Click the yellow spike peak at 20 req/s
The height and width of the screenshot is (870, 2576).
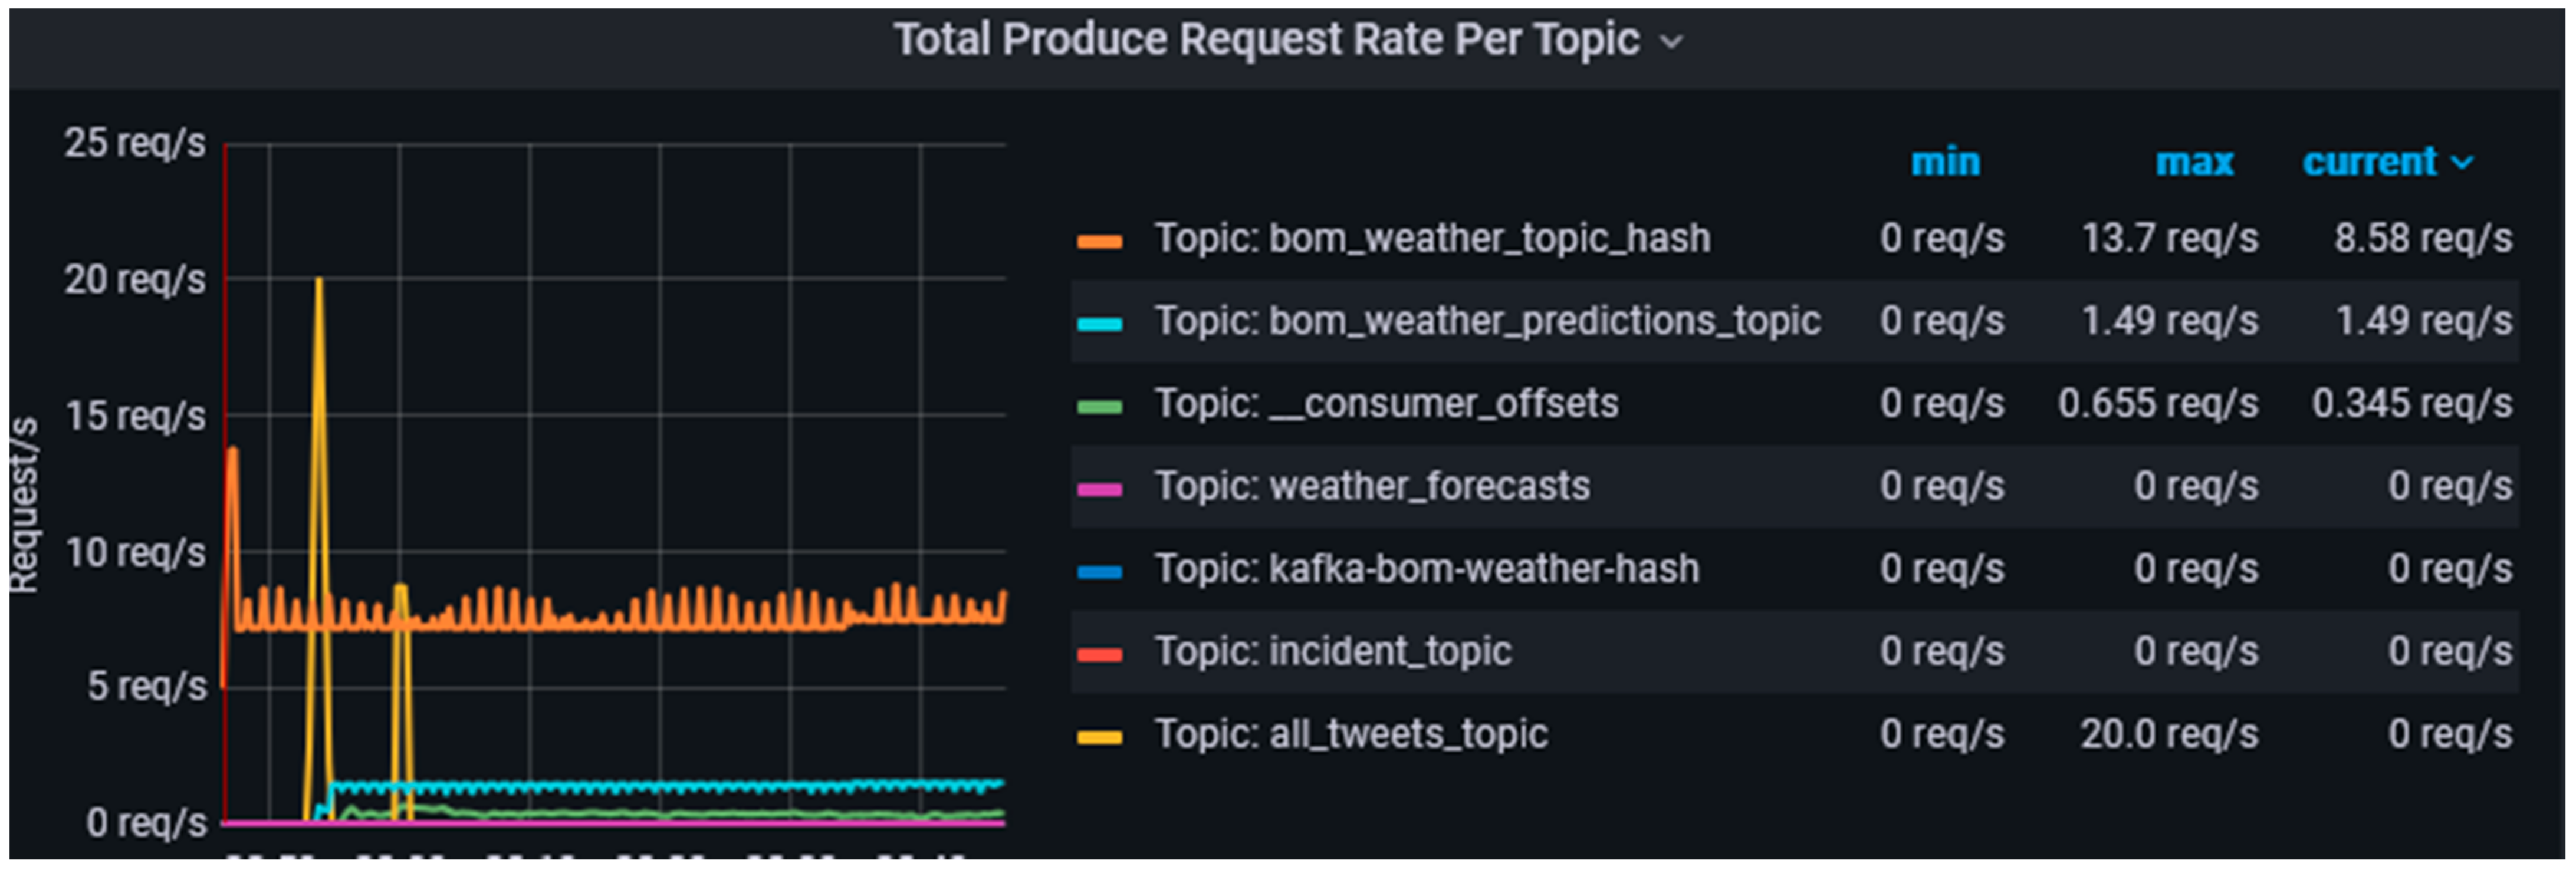pos(318,281)
